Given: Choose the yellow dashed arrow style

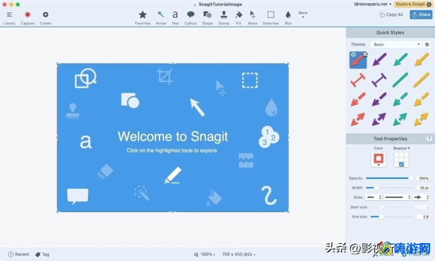Looking at the screenshot, I should pos(421,99).
